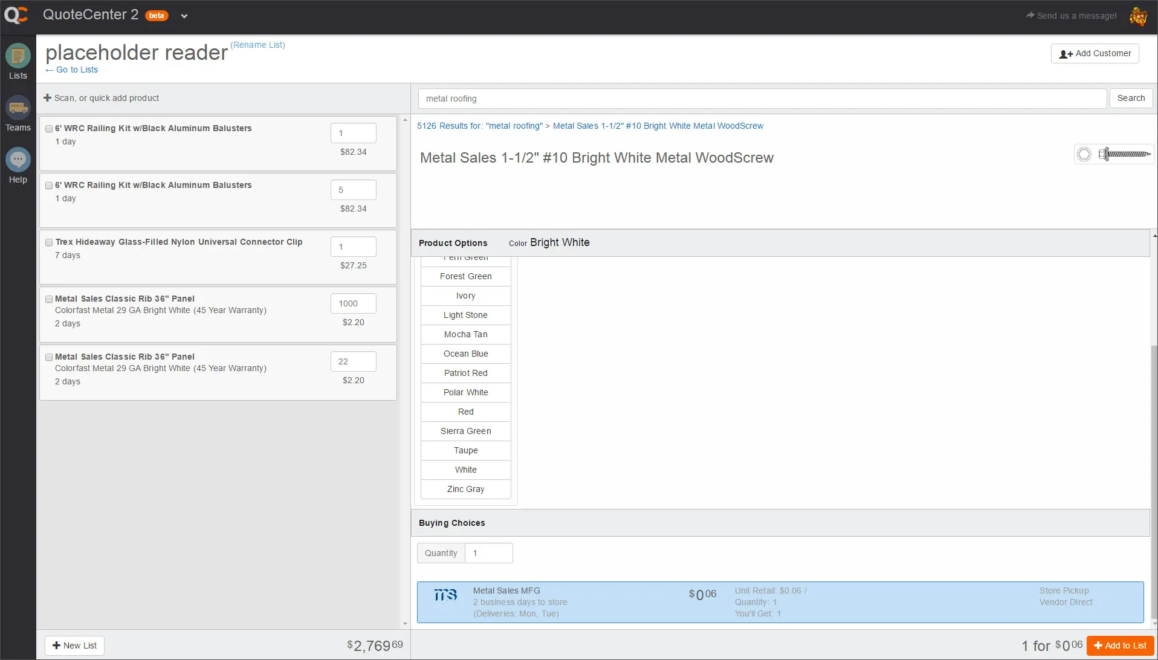This screenshot has height=660, width=1158.
Task: Click the QuoteCenter logo icon
Action: [x=16, y=16]
